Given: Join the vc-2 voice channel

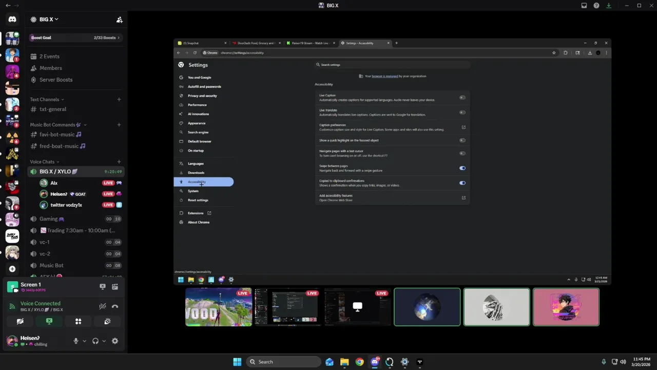Looking at the screenshot, I should click(x=75, y=254).
